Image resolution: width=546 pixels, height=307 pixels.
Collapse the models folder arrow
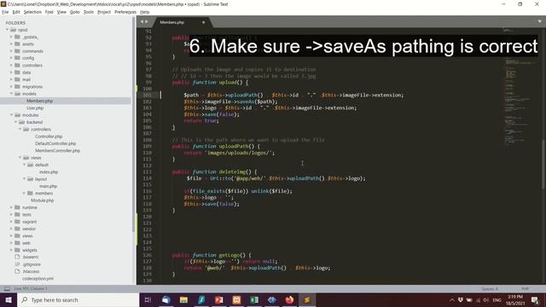[11, 94]
